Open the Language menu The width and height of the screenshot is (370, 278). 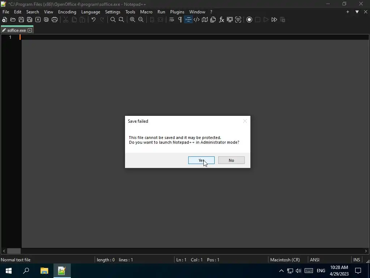tap(91, 12)
